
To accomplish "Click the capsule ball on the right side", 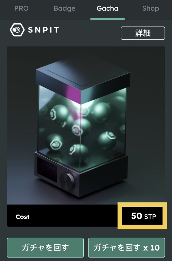I will pos(107,141).
